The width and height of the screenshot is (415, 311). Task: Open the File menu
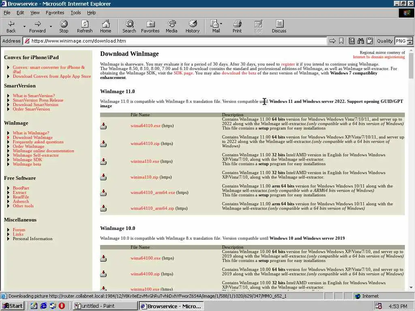coord(7,13)
